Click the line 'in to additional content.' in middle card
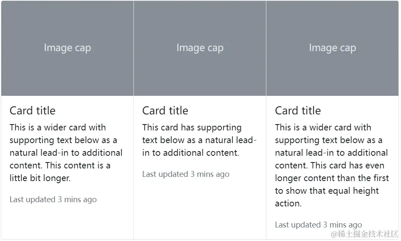The height and width of the screenshot is (241, 401). coord(191,153)
